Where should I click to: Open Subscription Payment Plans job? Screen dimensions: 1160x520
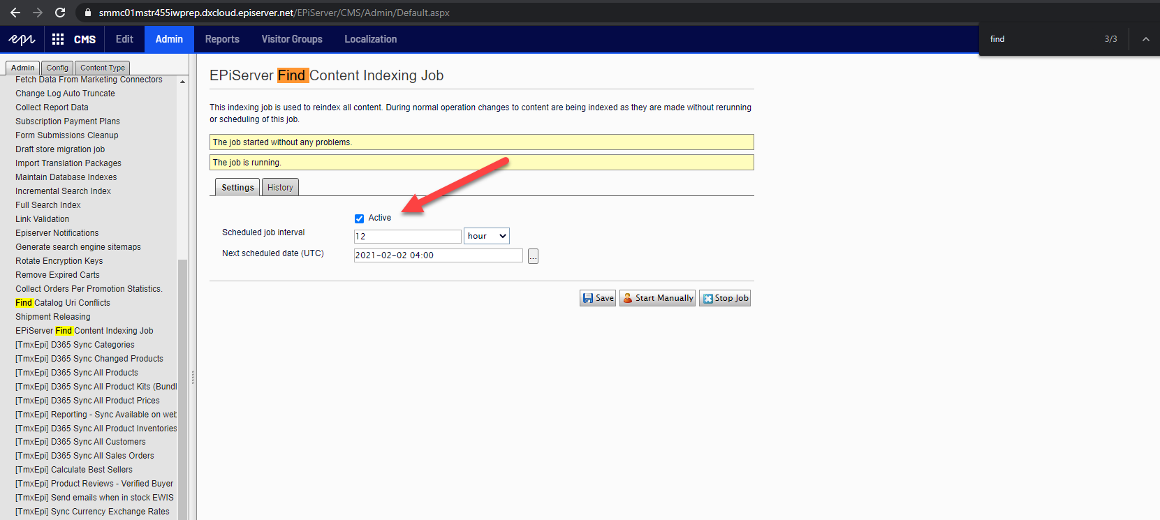pyautogui.click(x=68, y=121)
